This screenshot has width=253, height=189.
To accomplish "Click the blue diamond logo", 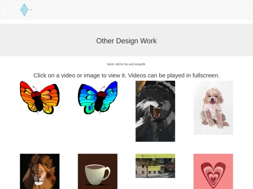I will tap(24, 10).
